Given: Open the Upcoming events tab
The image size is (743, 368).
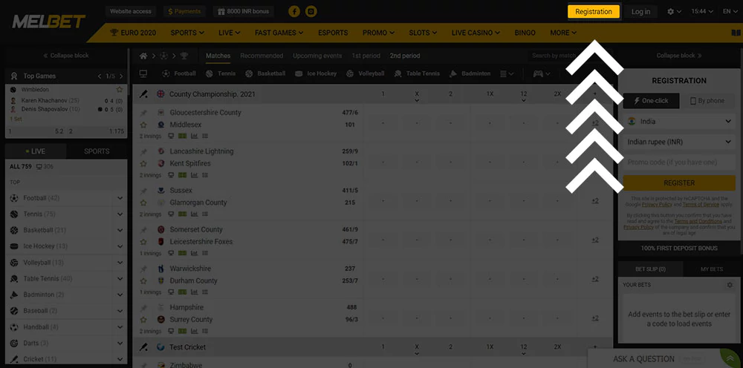Looking at the screenshot, I should click(317, 56).
